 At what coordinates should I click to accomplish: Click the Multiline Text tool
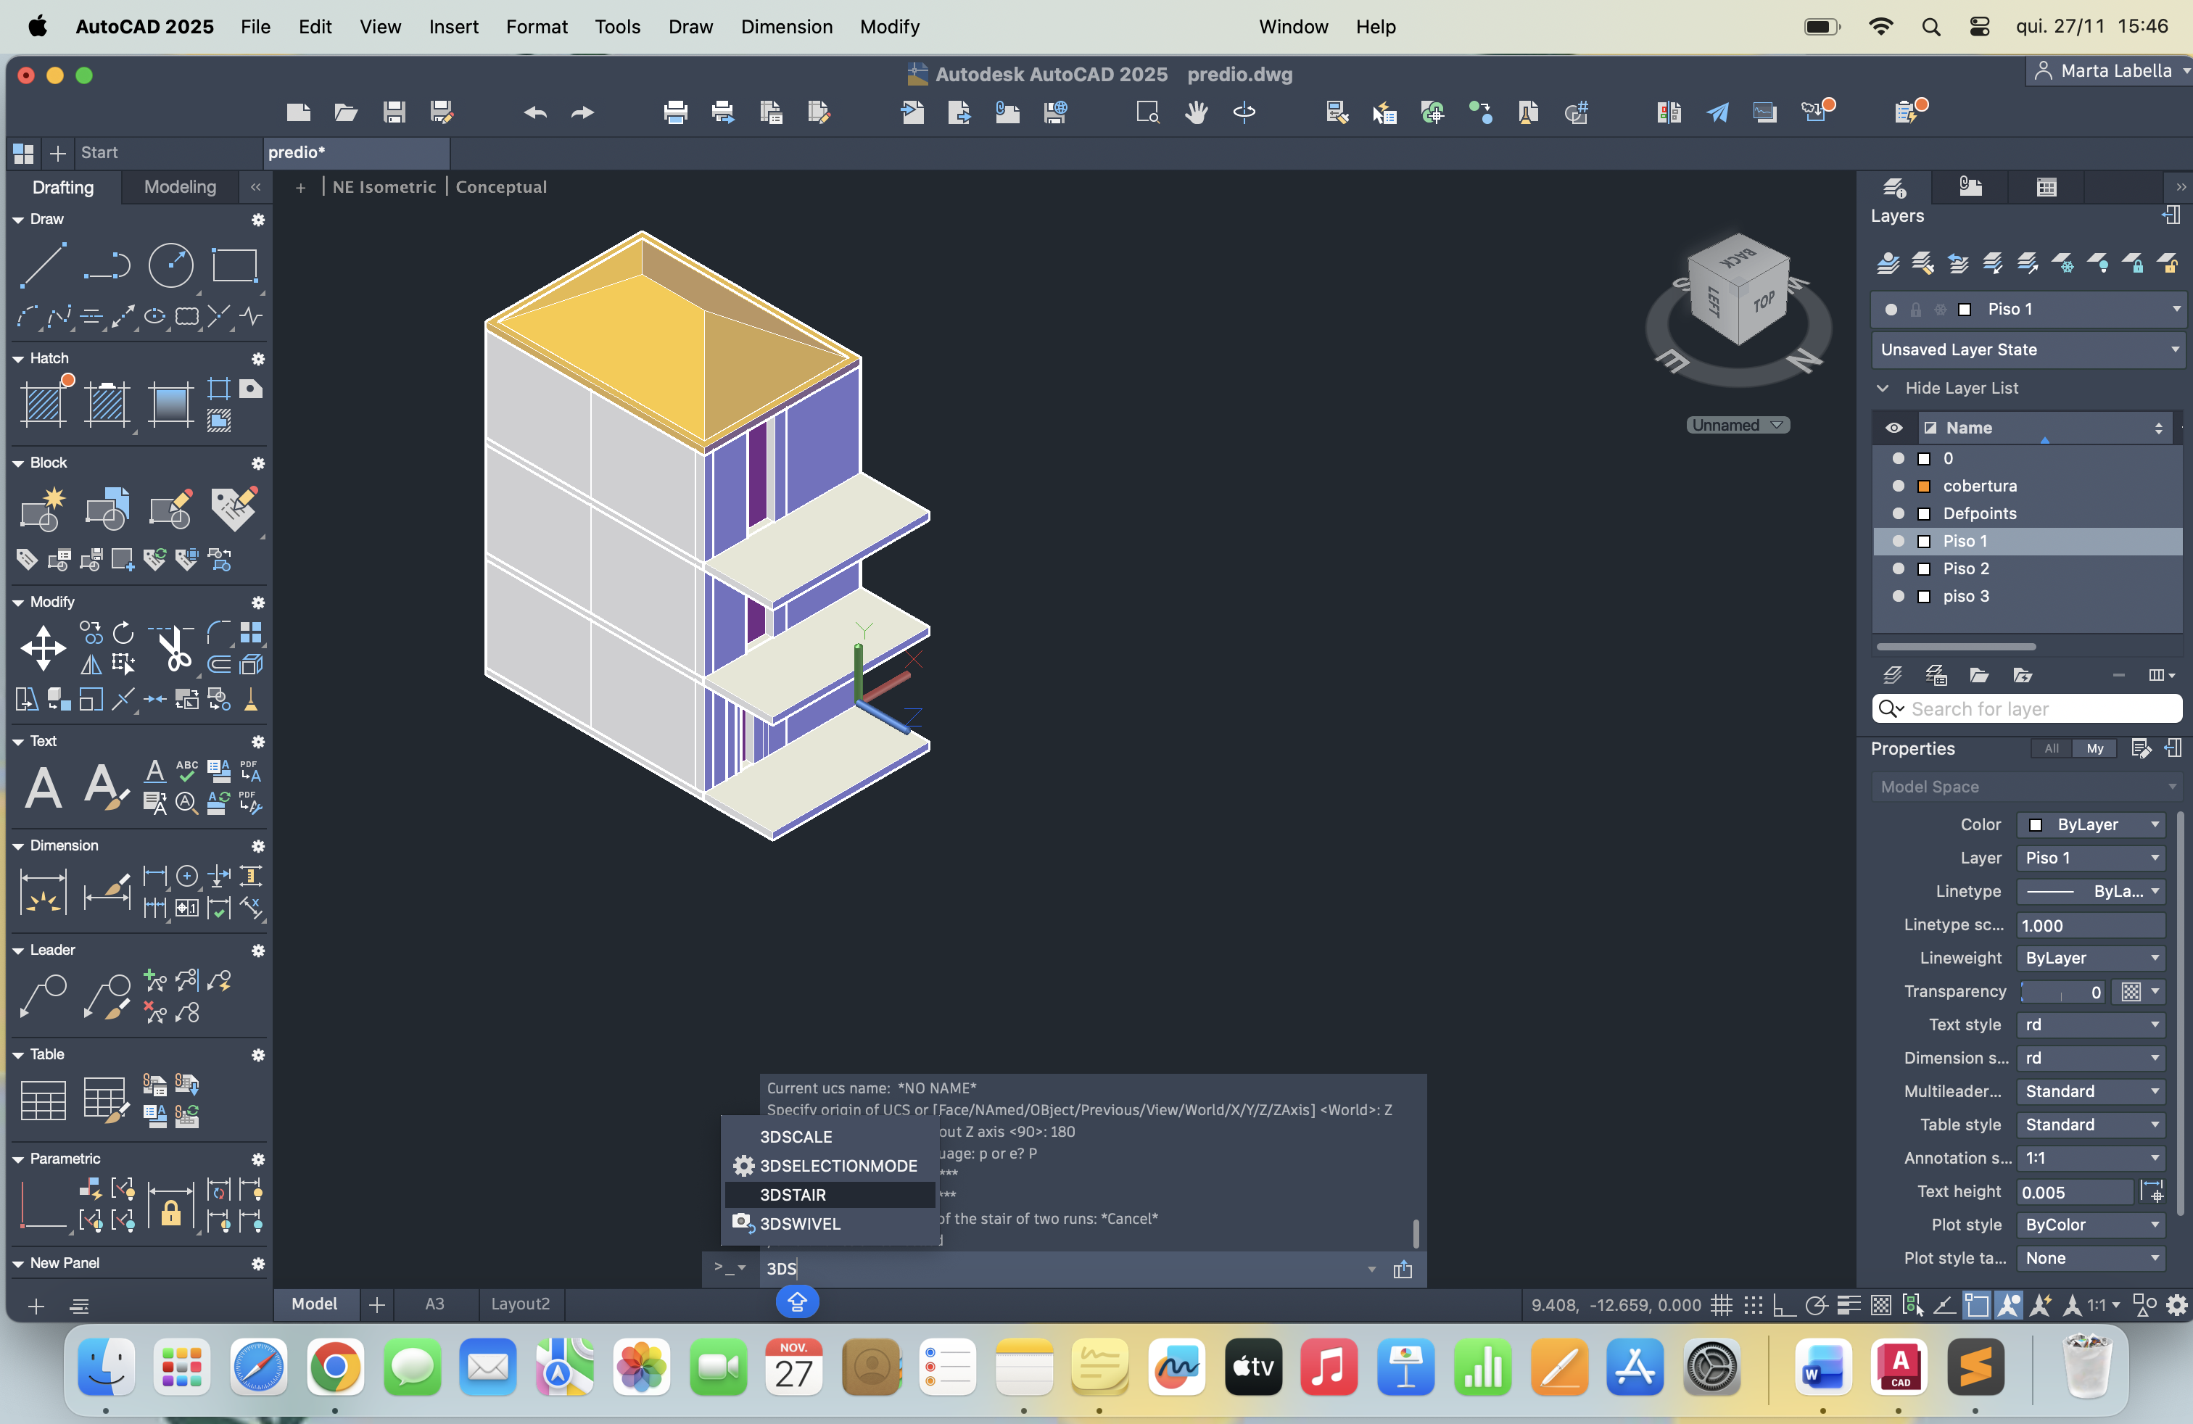(x=42, y=787)
